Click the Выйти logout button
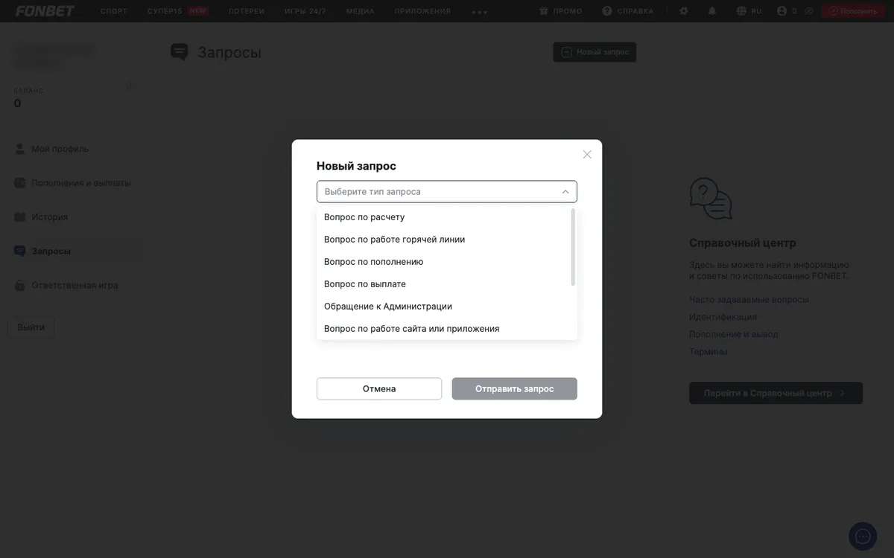The height and width of the screenshot is (558, 894). pos(31,327)
